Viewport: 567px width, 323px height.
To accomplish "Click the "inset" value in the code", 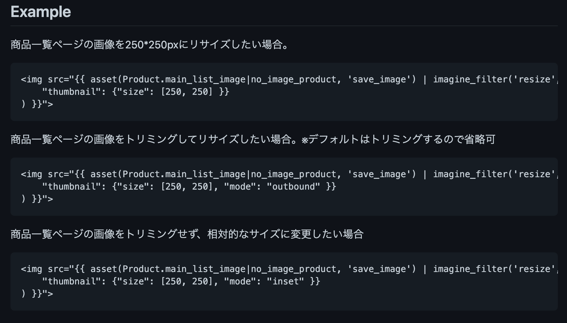I will 285,281.
